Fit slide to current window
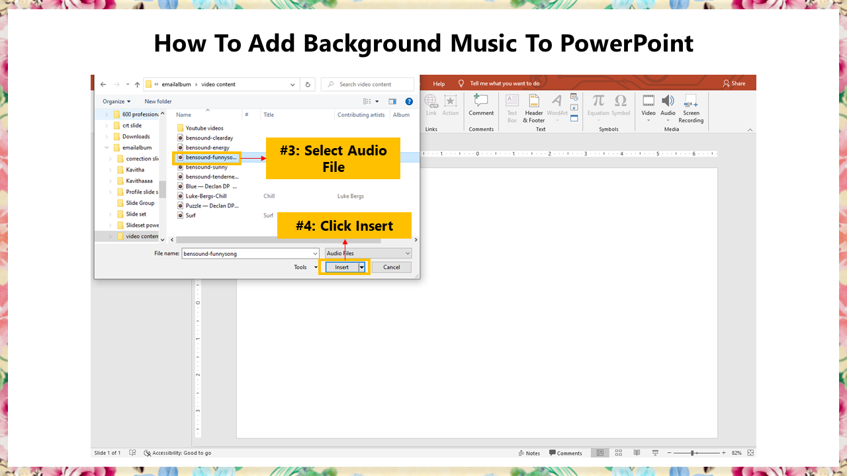 coord(749,453)
